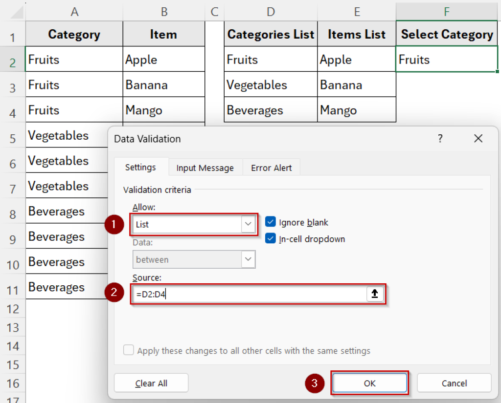This screenshot has width=501, height=403.
Task: Select the Settings tab
Action: (141, 167)
